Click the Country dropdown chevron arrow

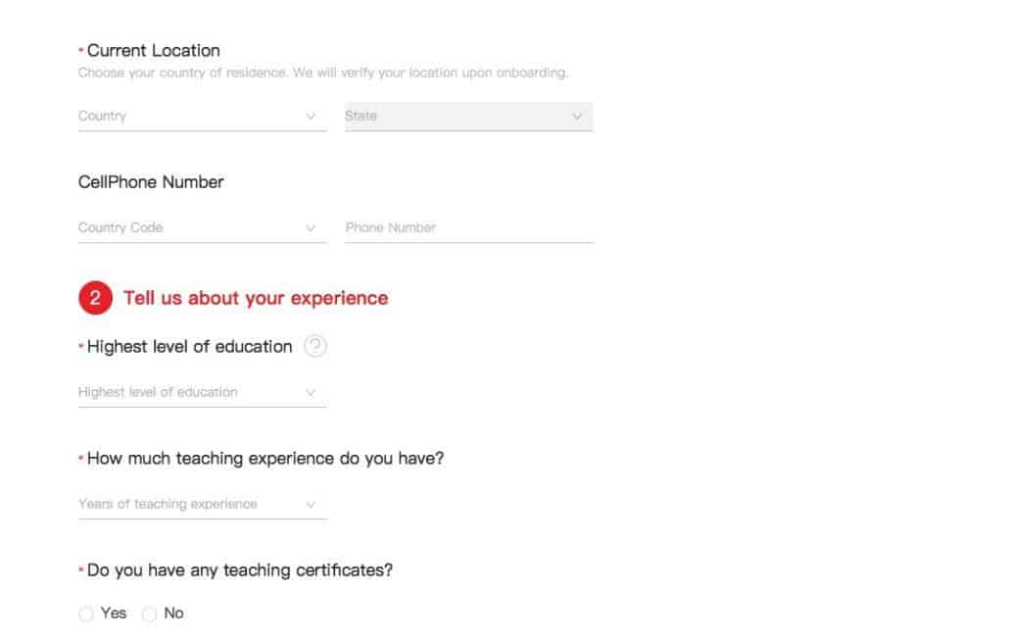click(311, 117)
